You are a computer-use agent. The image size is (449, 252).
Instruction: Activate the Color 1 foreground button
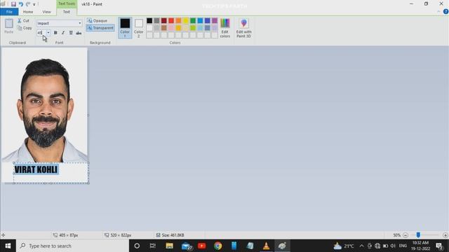[125, 28]
